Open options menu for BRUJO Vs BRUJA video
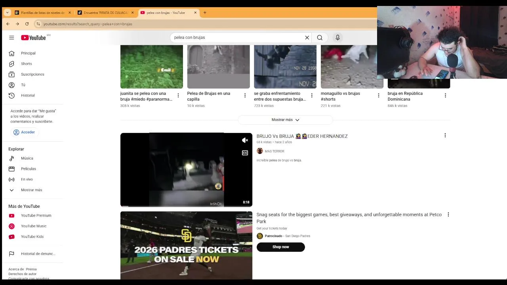 pos(445,135)
